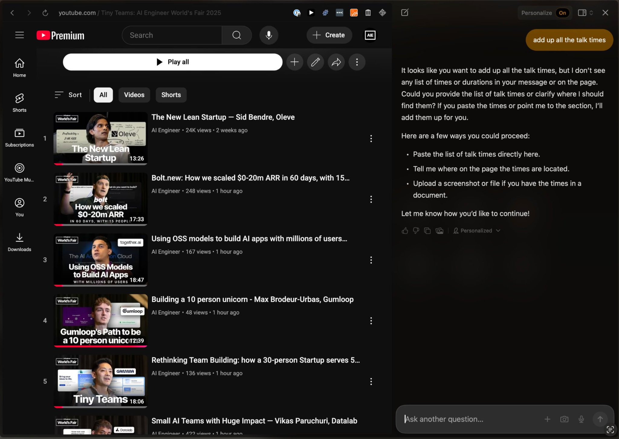619x439 pixels.
Task: Click the page scan icon in corner
Action: pyautogui.click(x=610, y=430)
